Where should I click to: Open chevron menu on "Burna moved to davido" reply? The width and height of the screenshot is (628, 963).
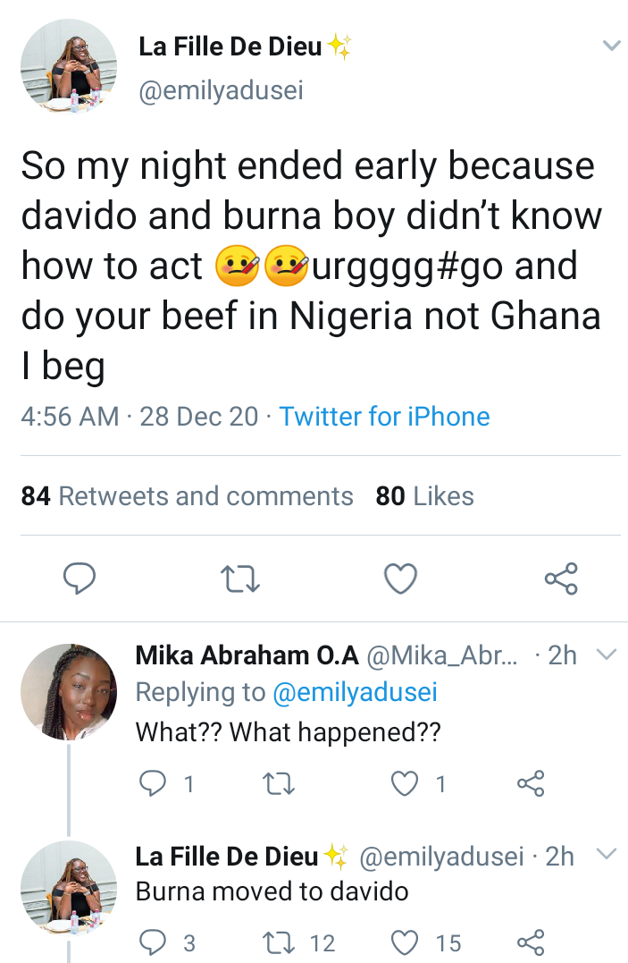point(606,854)
